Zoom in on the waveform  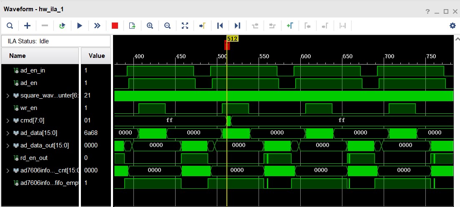pyautogui.click(x=150, y=26)
